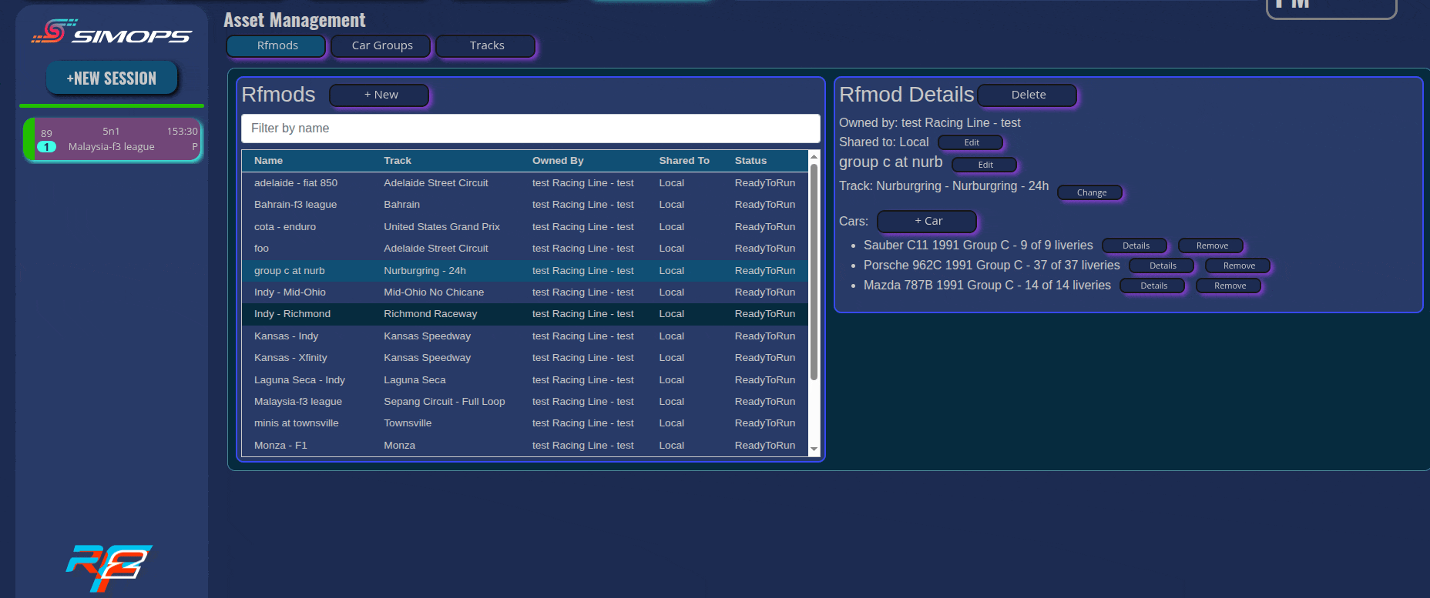Select the 'Malaysia-f3 league' table row
The height and width of the screenshot is (598, 1430).
(x=525, y=402)
